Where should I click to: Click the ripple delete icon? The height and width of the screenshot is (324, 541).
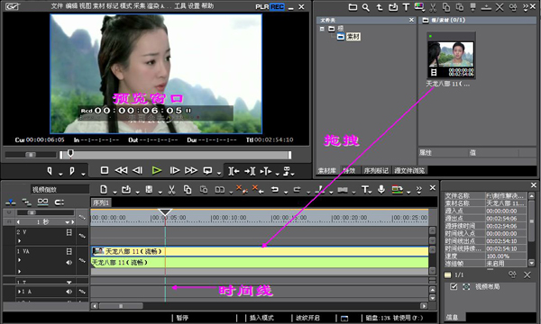click(258, 189)
